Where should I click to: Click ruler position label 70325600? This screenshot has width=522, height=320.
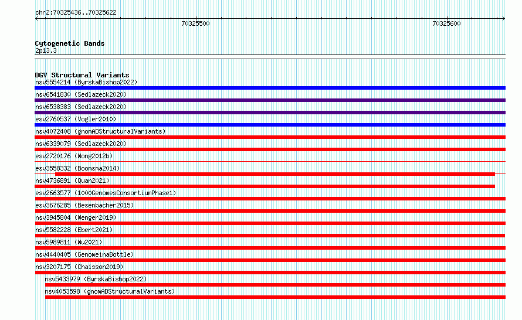(x=446, y=23)
